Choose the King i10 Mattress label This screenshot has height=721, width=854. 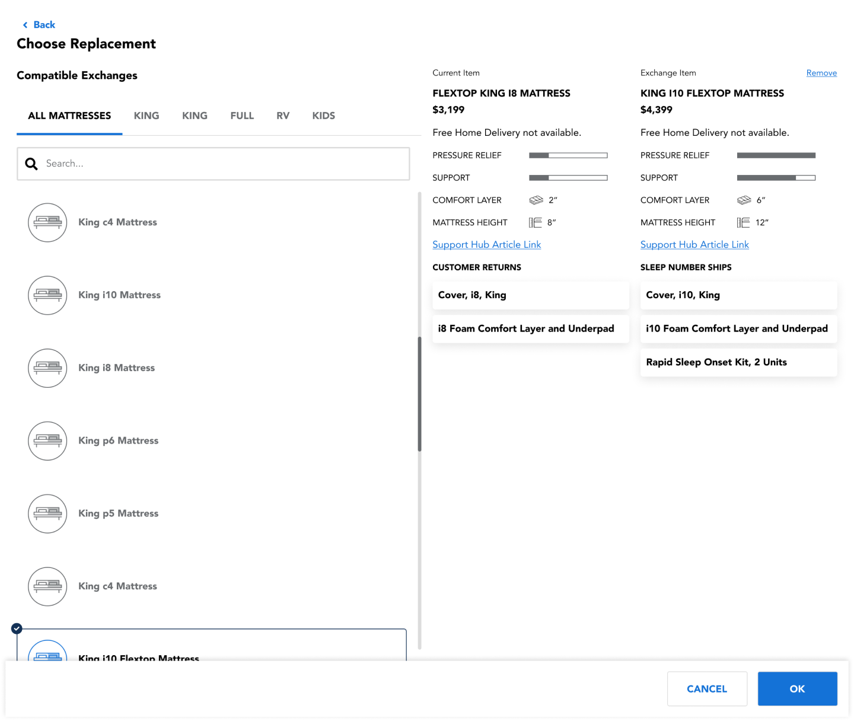coord(119,295)
